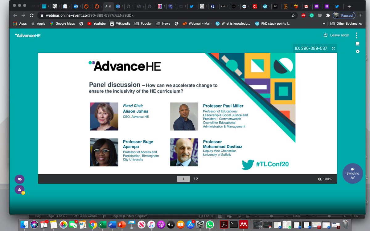This screenshot has height=231, width=370.
Task: Click the Paused profile button
Action: 344,15
